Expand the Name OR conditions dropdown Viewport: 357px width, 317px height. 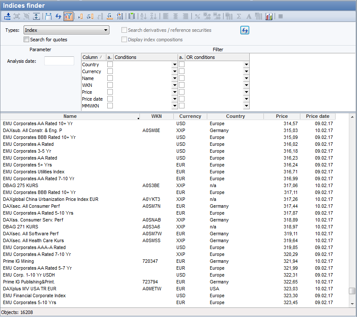click(x=246, y=78)
